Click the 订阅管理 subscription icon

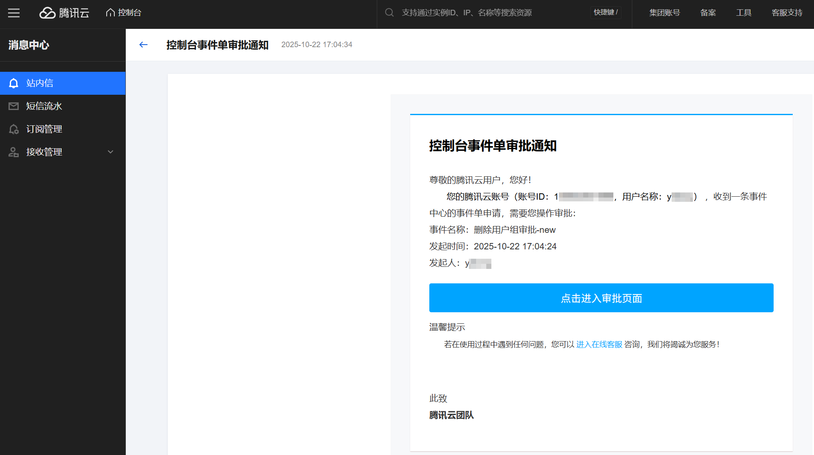pos(14,129)
